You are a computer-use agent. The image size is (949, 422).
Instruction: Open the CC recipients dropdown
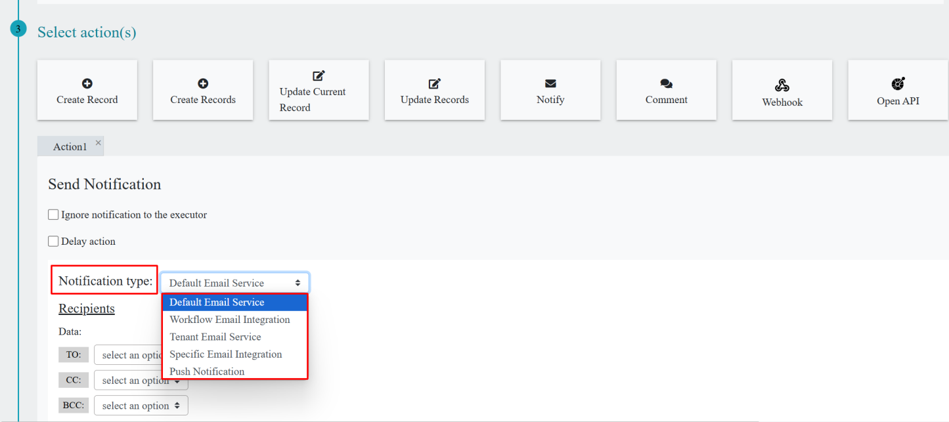pyautogui.click(x=141, y=381)
